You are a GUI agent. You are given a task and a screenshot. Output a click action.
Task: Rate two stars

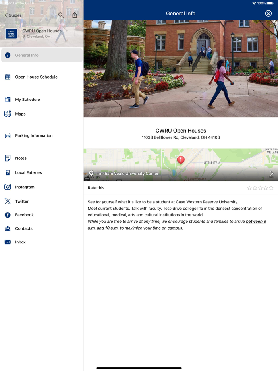pyautogui.click(x=255, y=188)
